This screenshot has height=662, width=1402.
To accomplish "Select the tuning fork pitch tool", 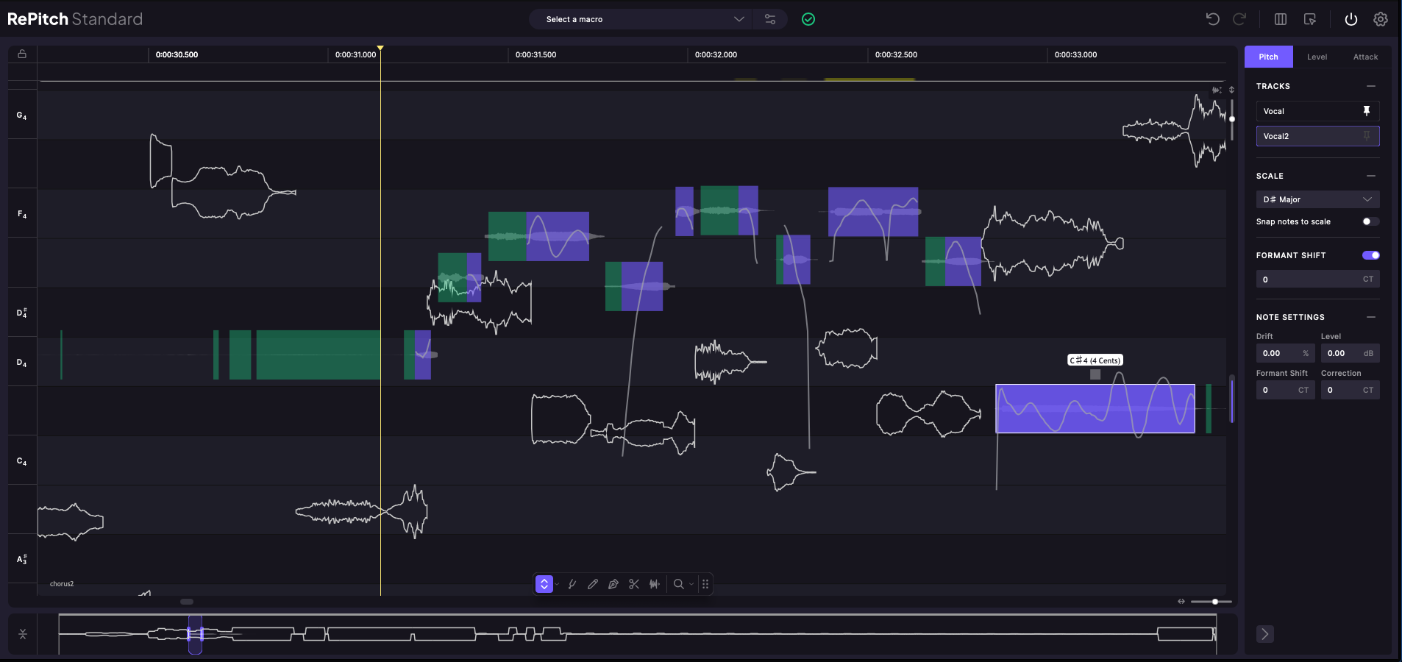I will coord(572,584).
